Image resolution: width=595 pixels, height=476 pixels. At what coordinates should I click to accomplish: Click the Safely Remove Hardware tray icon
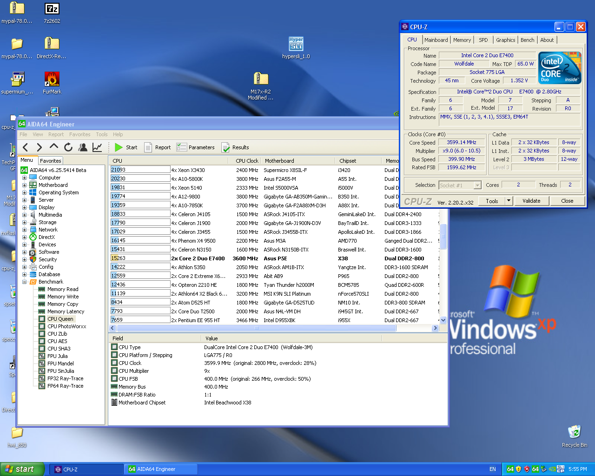[x=543, y=469]
